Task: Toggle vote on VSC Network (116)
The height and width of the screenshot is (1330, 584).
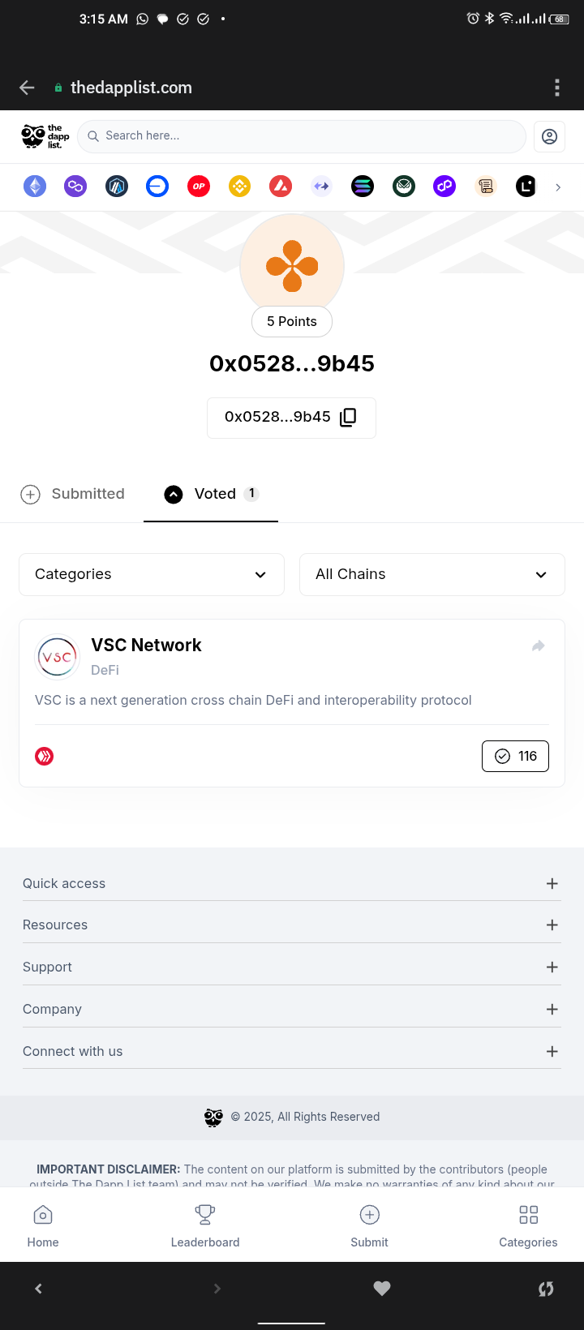Action: tap(515, 756)
